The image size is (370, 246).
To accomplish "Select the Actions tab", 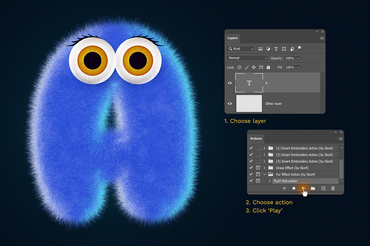I will [x=256, y=139].
